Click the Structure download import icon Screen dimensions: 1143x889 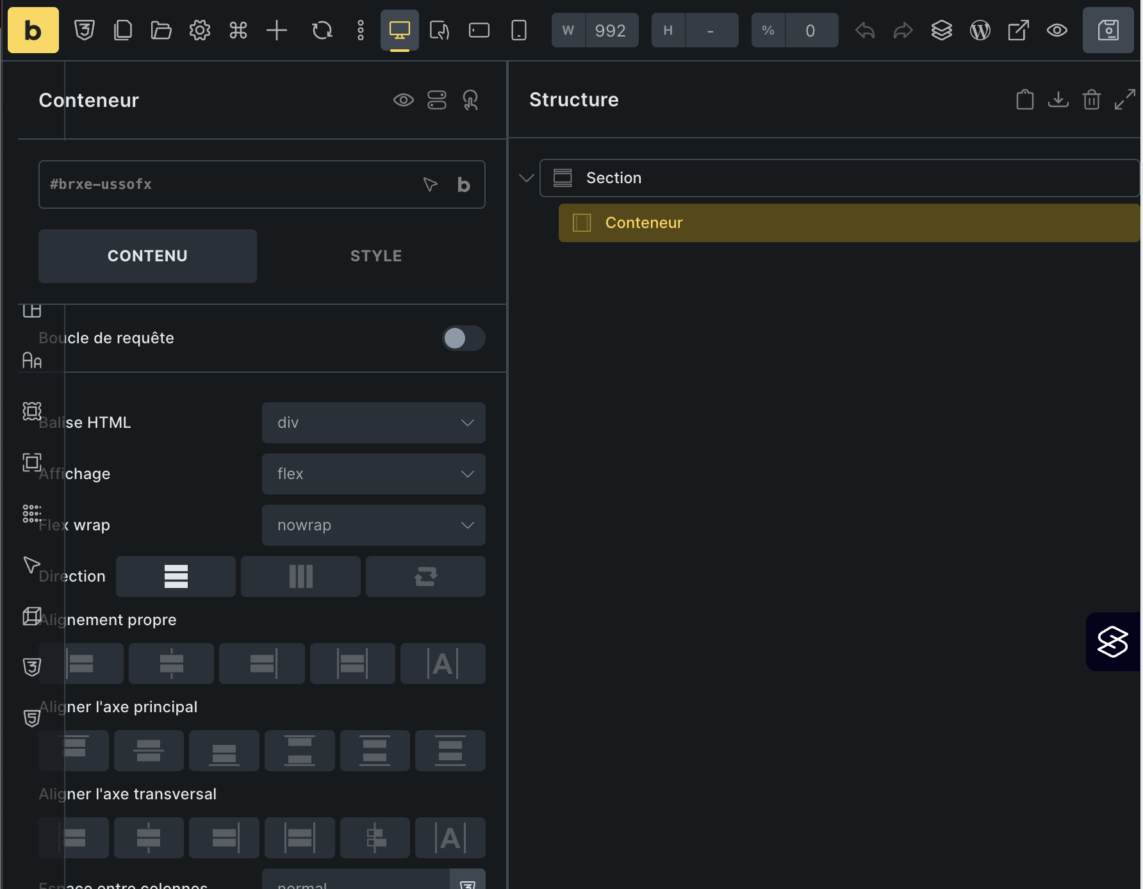click(1058, 100)
